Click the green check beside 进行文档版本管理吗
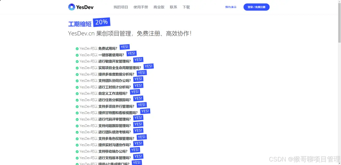The width and height of the screenshot is (341, 165). 77,158
